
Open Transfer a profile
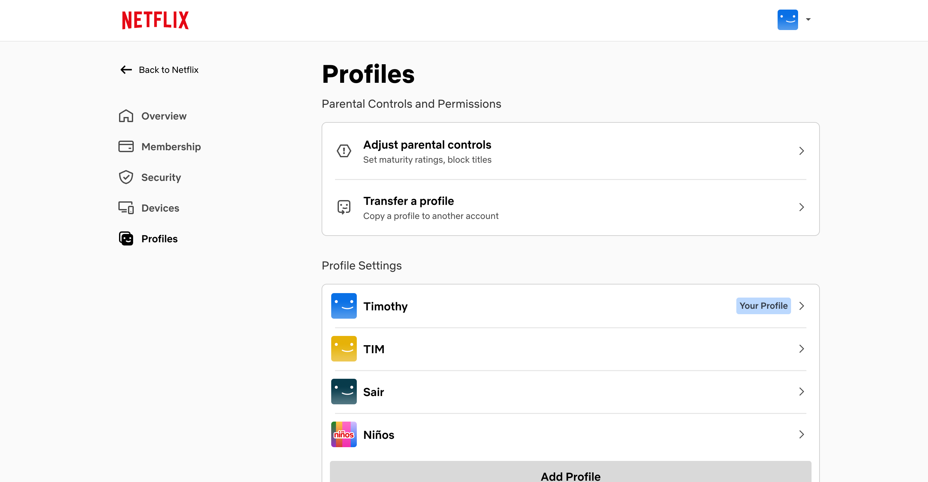click(409, 201)
